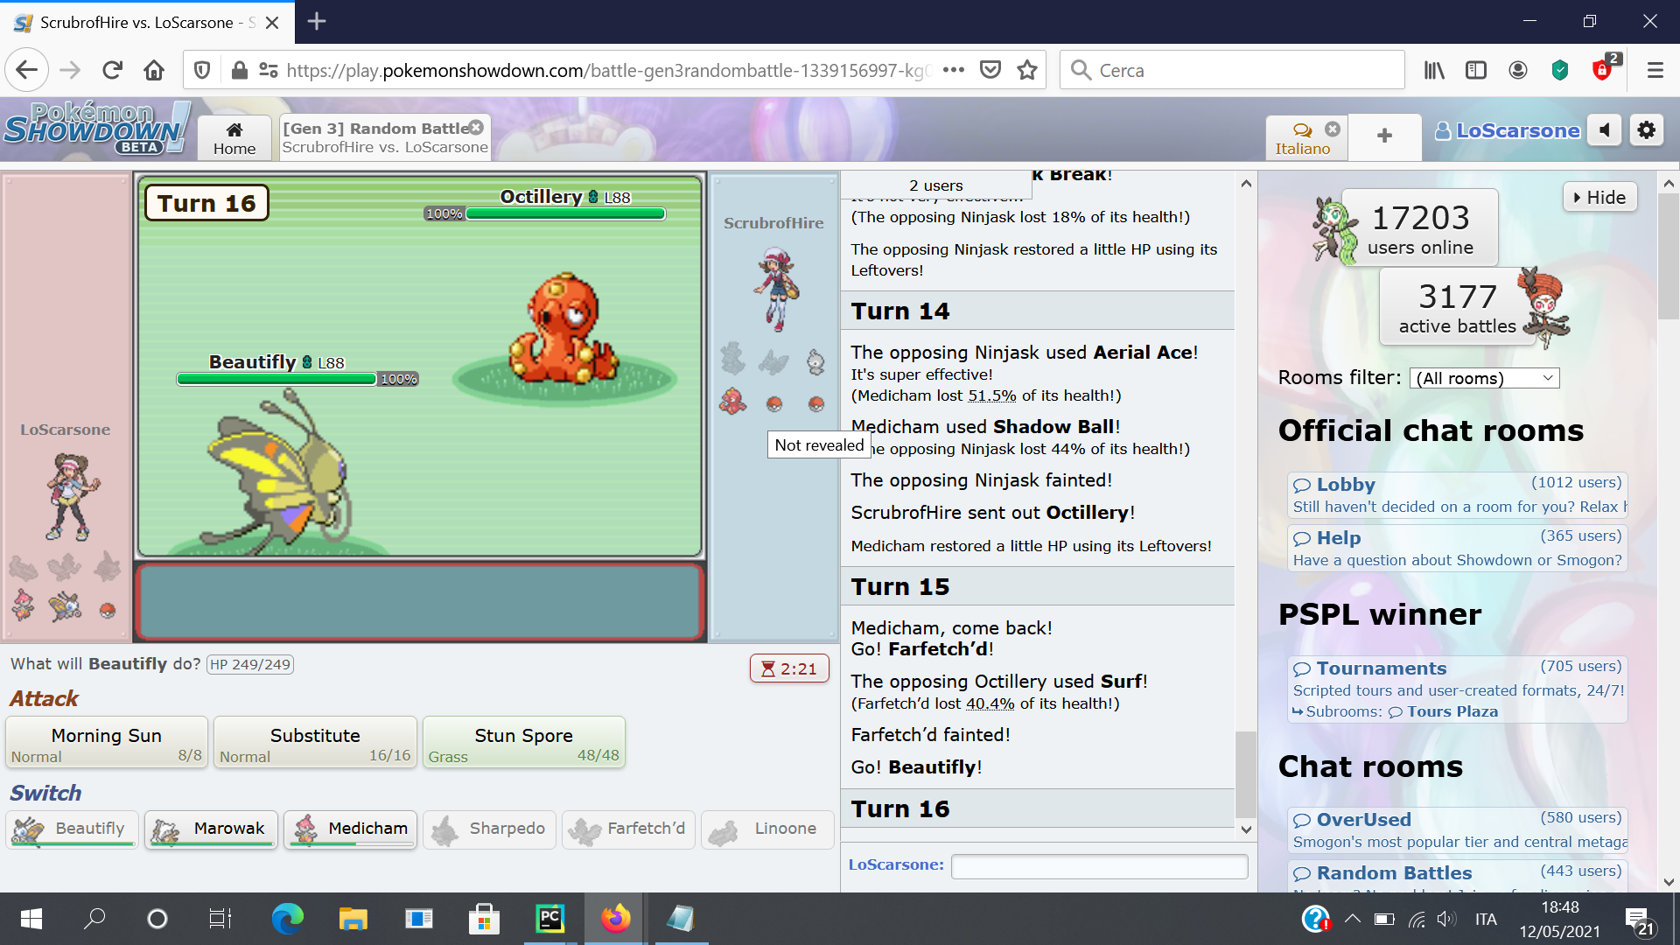
Task: Use the move Stun Spore
Action: (x=523, y=743)
